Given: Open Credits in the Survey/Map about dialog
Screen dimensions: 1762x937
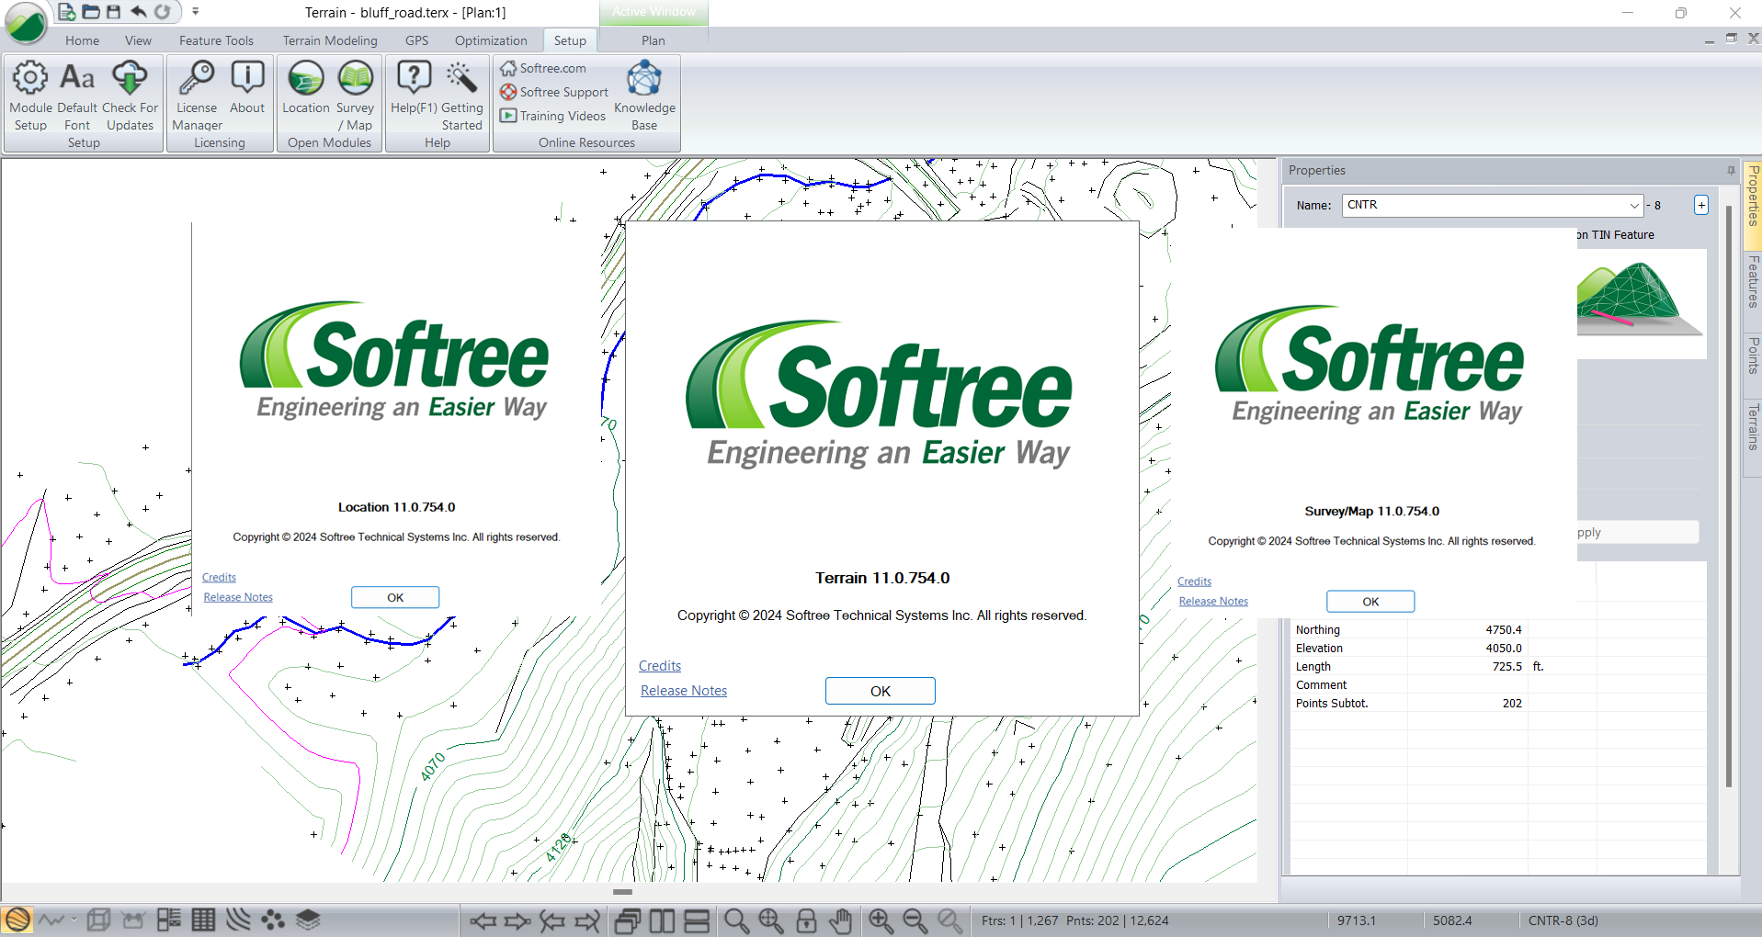Looking at the screenshot, I should (1194, 581).
